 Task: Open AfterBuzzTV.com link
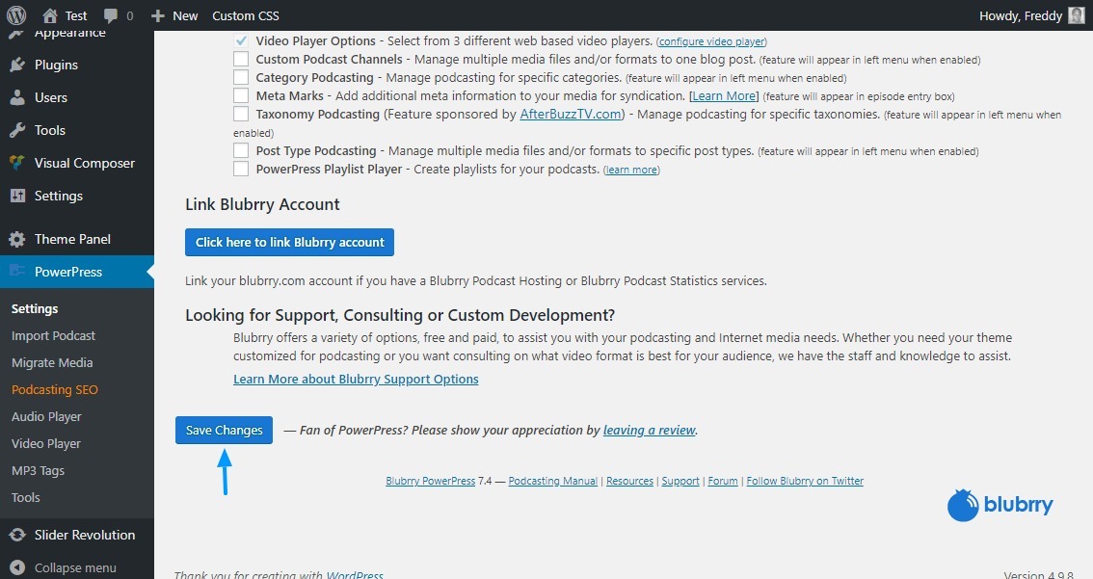pyautogui.click(x=571, y=114)
